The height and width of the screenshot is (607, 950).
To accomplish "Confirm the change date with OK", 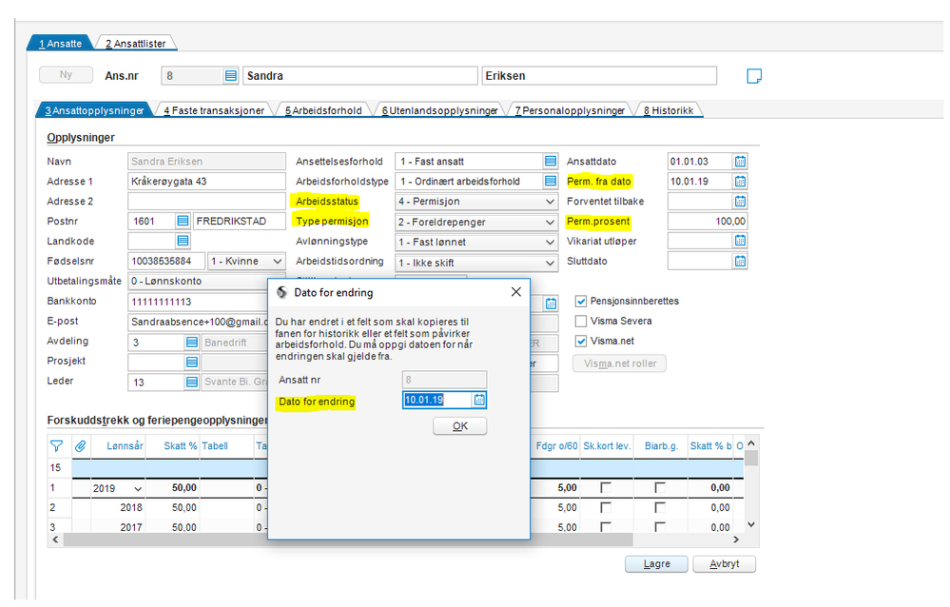I will [x=460, y=426].
